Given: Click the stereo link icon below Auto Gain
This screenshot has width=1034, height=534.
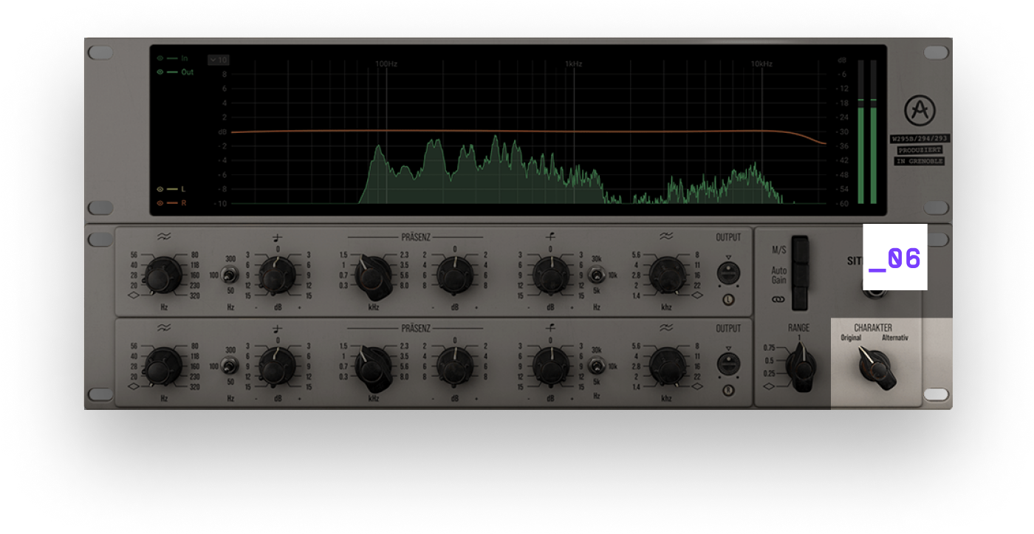Looking at the screenshot, I should pos(778,301).
